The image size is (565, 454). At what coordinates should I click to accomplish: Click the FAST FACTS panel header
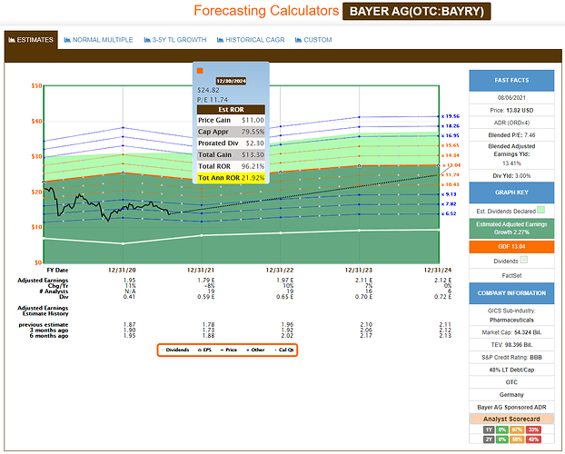pos(511,80)
